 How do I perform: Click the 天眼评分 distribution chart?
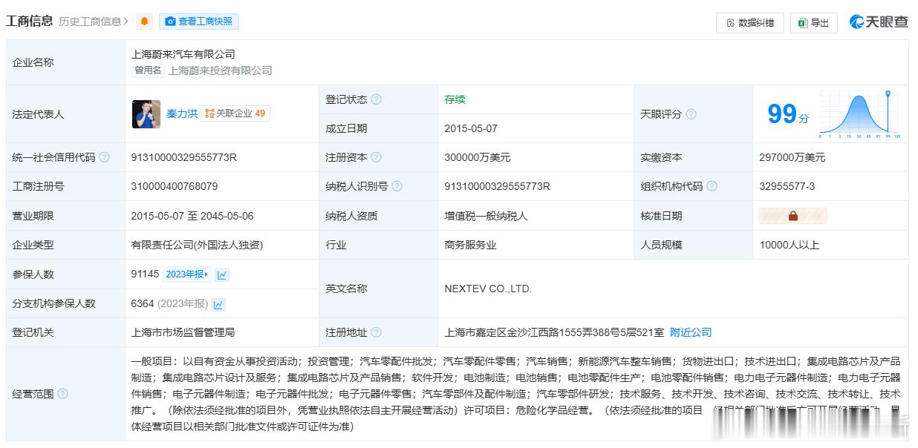tap(860, 114)
